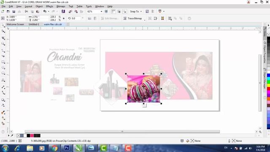
Task: Toggle Show Rulers button in toolbar
Action: pos(113,11)
